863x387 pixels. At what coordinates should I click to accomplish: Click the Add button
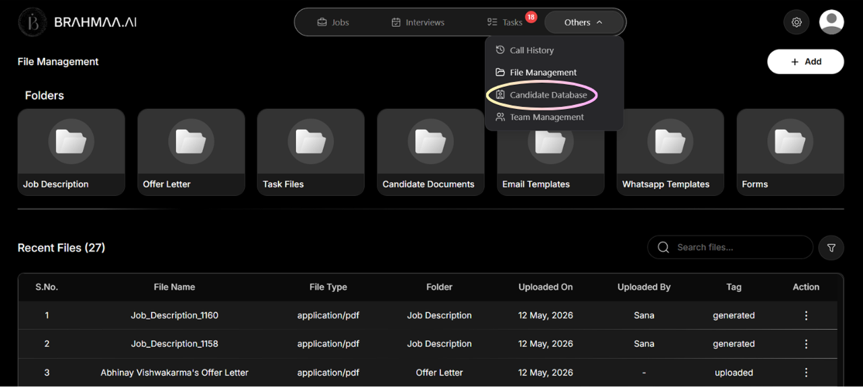806,61
